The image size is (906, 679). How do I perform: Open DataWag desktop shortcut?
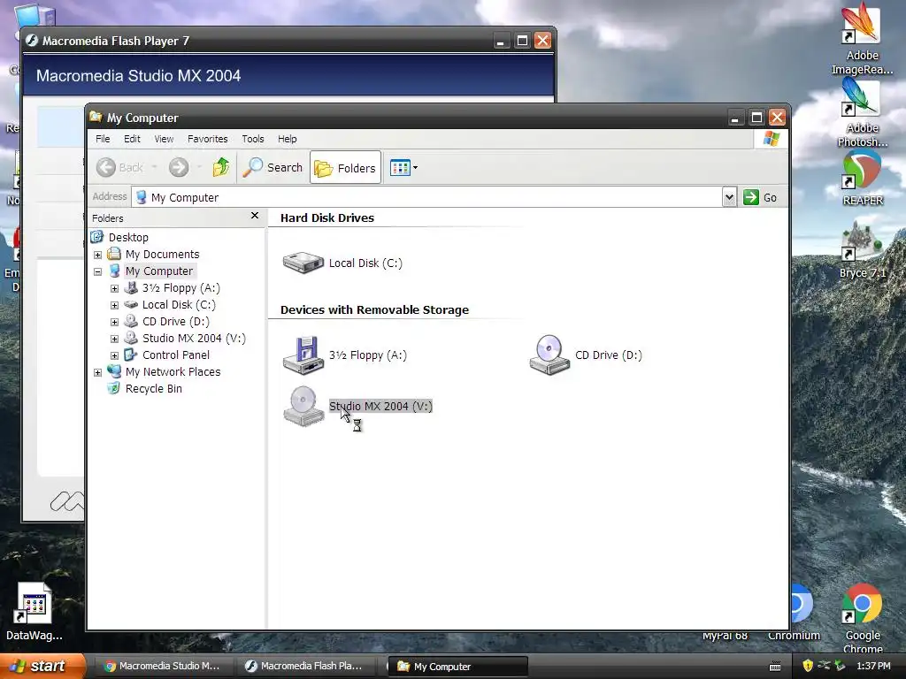pyautogui.click(x=35, y=611)
